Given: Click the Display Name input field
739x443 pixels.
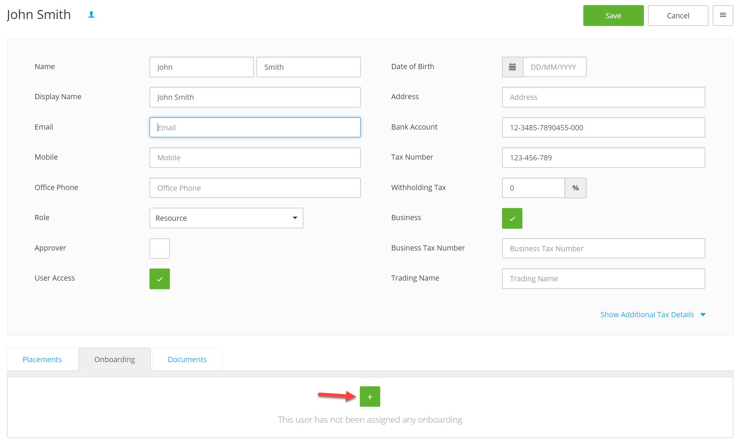Looking at the screenshot, I should [255, 97].
